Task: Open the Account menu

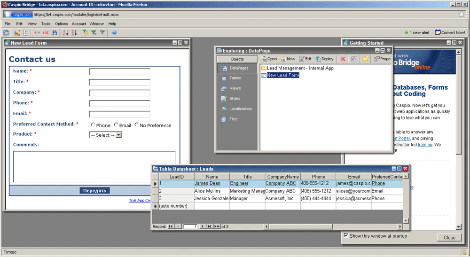Action: tap(79, 23)
